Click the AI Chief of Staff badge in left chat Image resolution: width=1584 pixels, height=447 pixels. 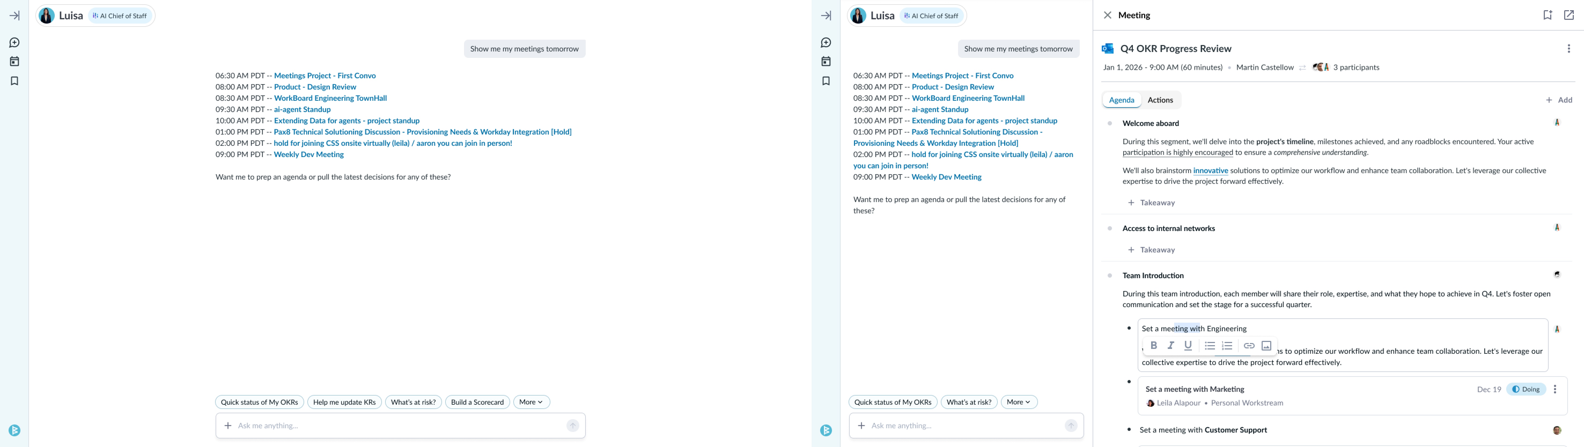[120, 16]
